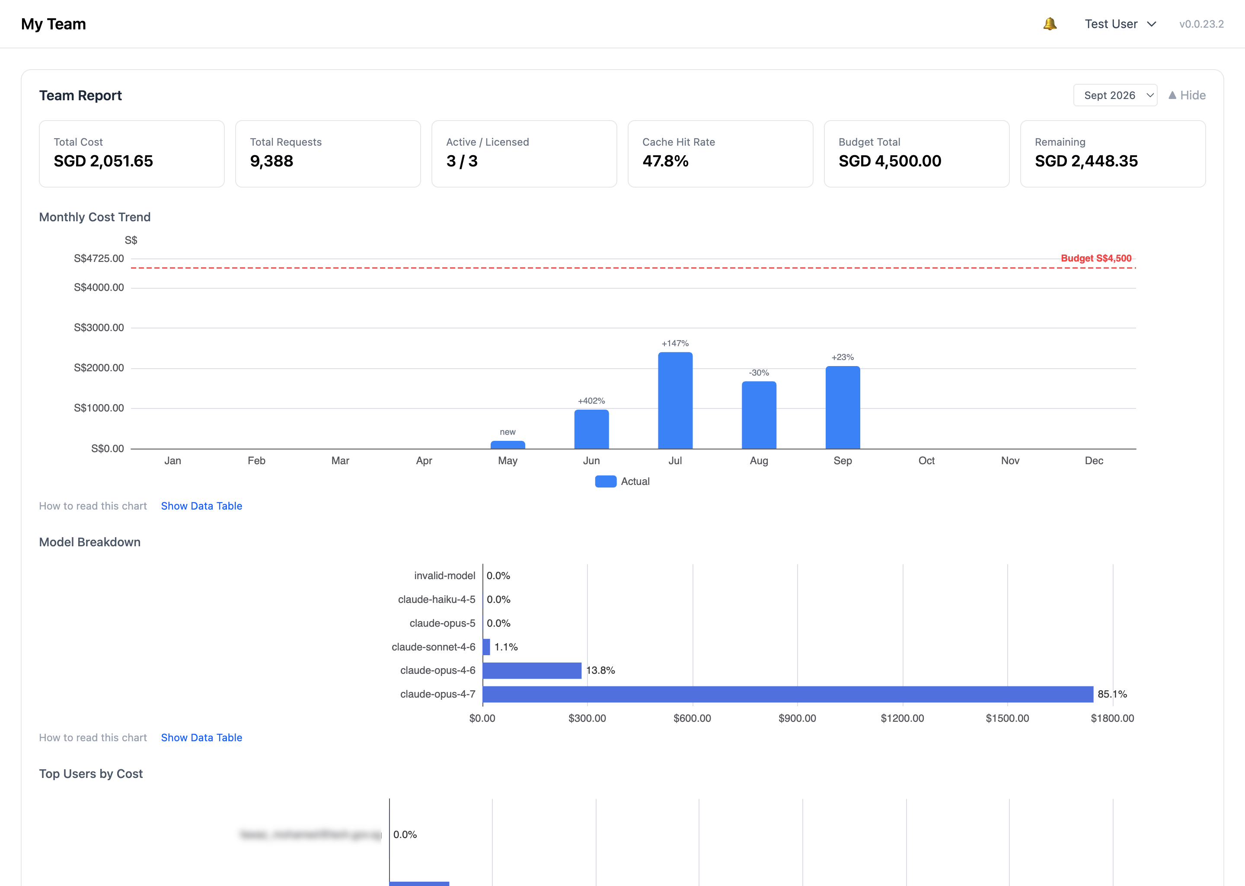Click the claude-opus-4-7 bar
The width and height of the screenshot is (1245, 886).
tap(788, 694)
